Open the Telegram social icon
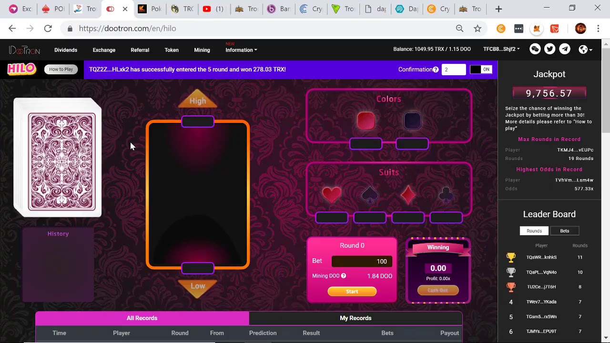The image size is (610, 343). (x=565, y=49)
